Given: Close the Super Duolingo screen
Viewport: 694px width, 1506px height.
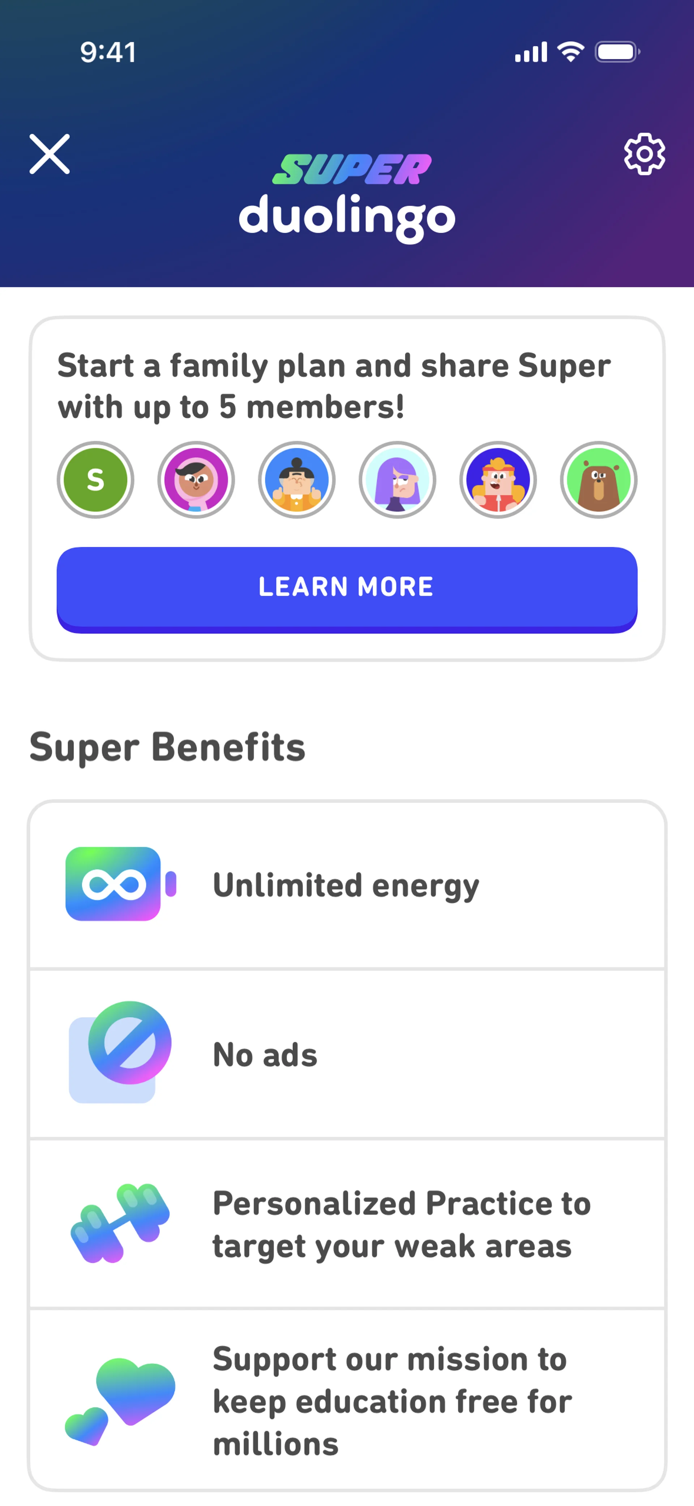Looking at the screenshot, I should pos(50,155).
